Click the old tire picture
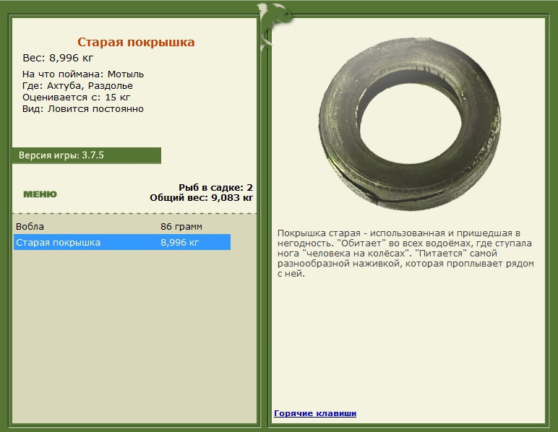 click(x=410, y=124)
